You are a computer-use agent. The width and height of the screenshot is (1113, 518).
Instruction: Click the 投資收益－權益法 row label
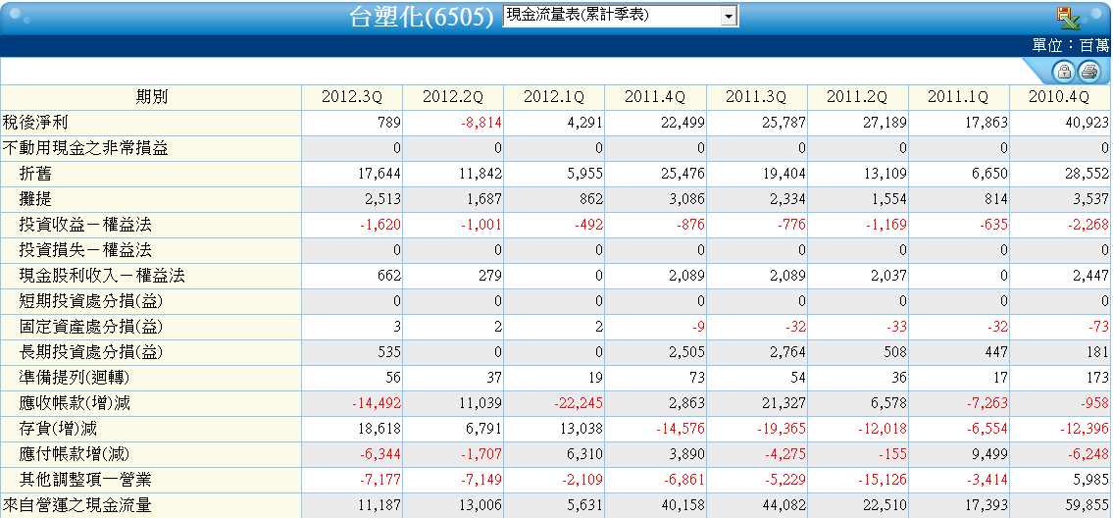(85, 226)
